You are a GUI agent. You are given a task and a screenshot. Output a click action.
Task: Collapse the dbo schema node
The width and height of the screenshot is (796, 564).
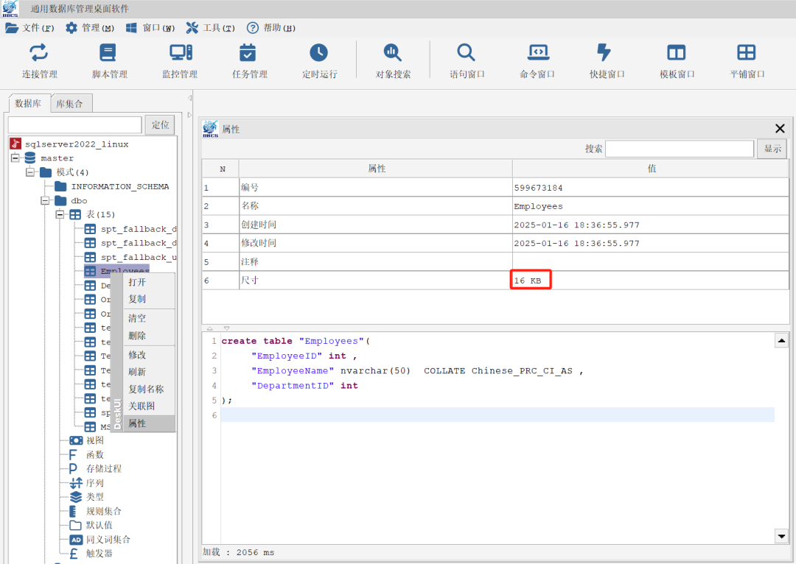(x=45, y=200)
